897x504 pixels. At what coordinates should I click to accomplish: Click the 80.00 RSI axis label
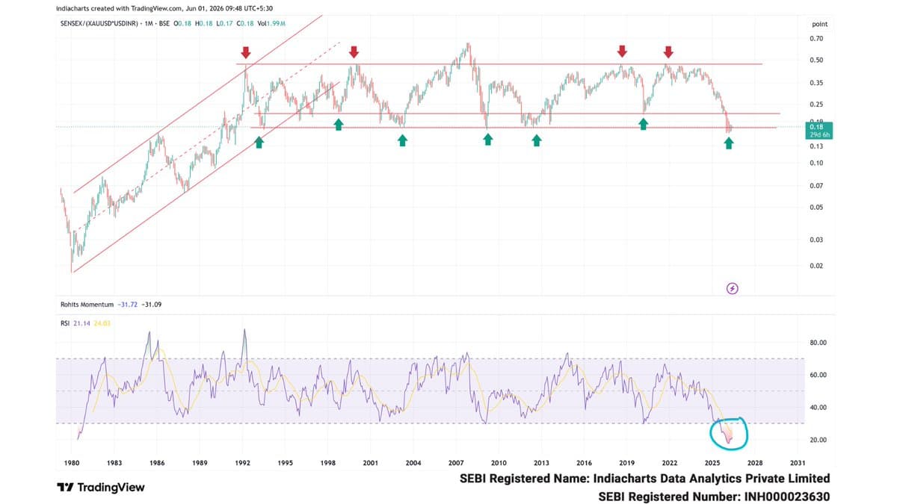(x=818, y=343)
